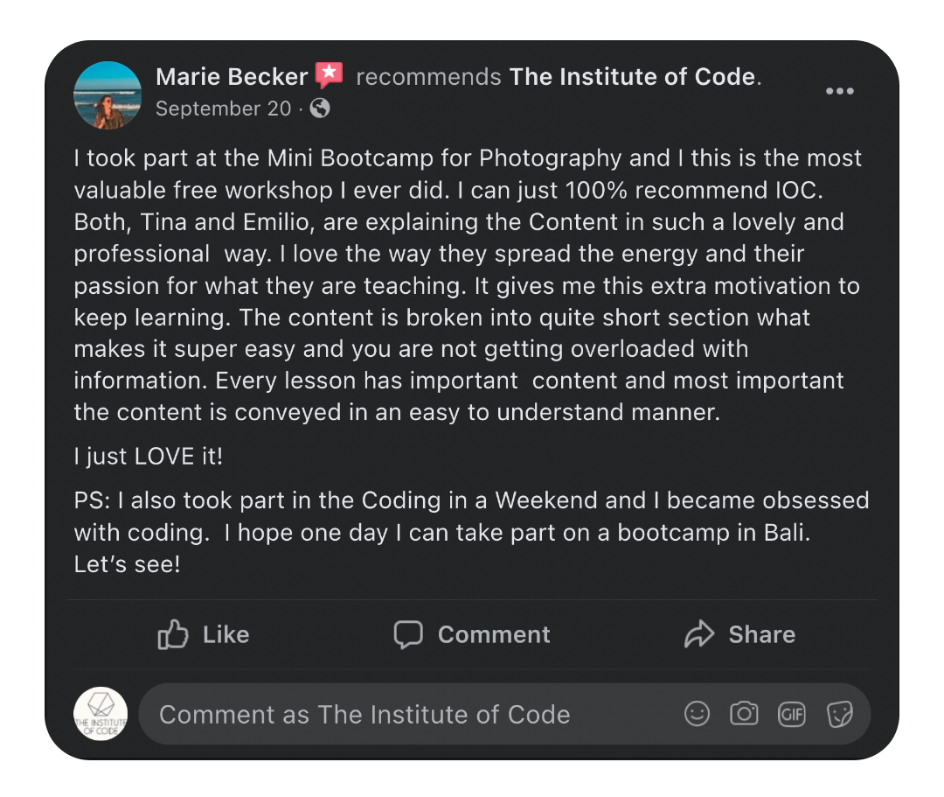
Task: Click Marie Becker's profile picture
Action: 108,95
